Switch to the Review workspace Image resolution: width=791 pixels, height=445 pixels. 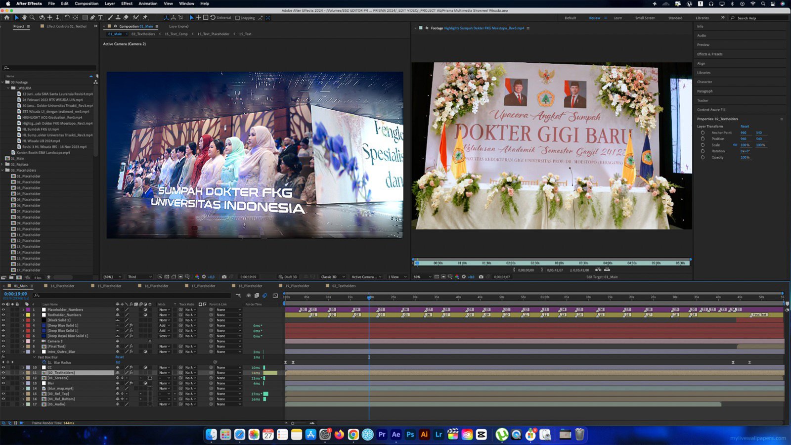click(594, 18)
